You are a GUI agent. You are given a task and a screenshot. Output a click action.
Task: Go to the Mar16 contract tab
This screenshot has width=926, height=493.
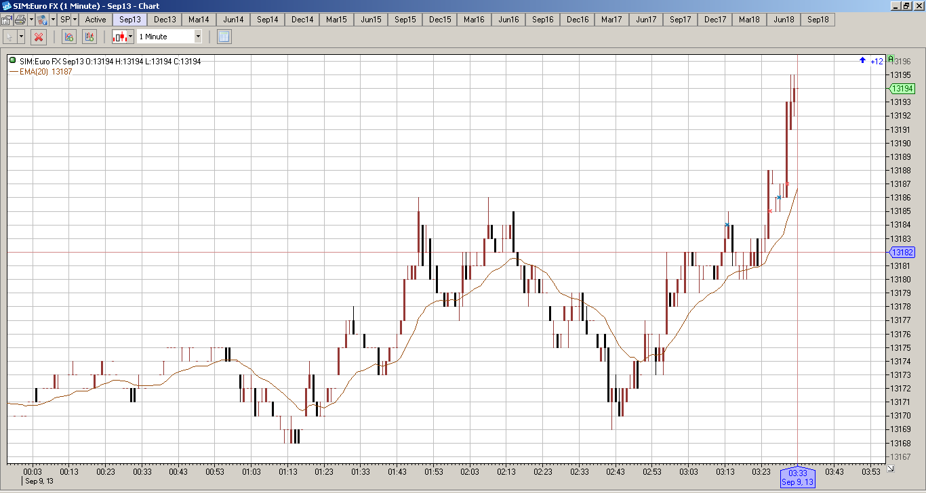(474, 20)
